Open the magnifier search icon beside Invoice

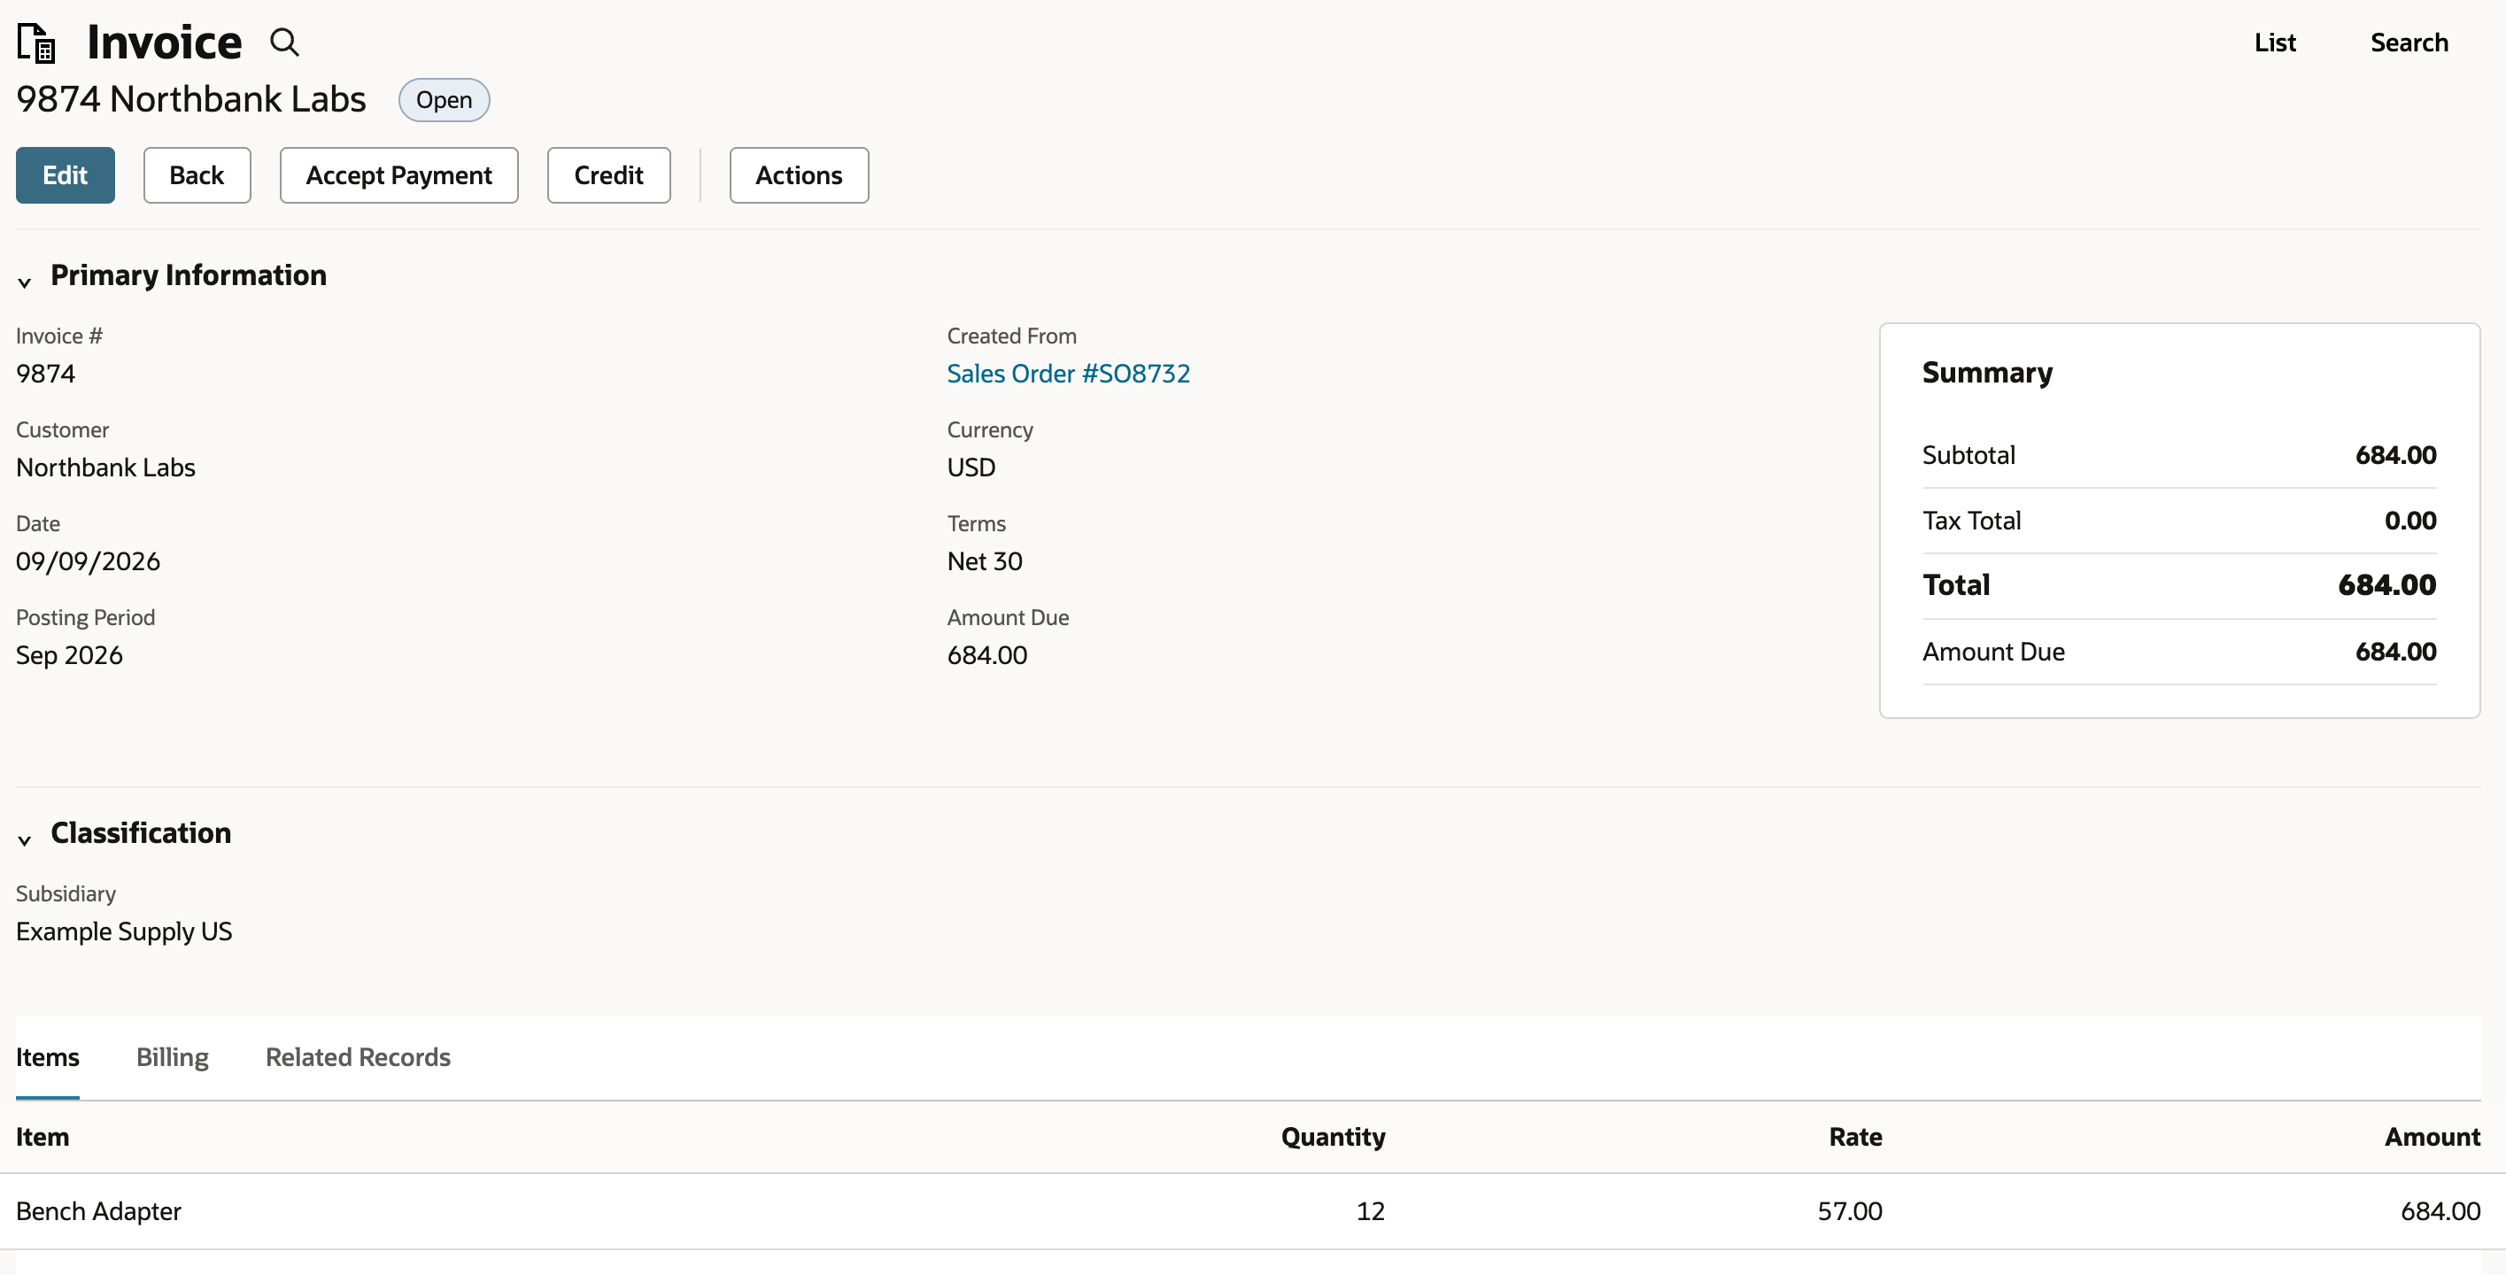(284, 42)
